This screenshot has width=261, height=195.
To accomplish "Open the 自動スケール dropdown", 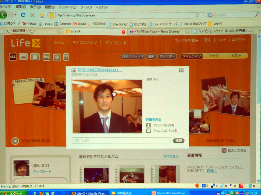I will coord(132,56).
